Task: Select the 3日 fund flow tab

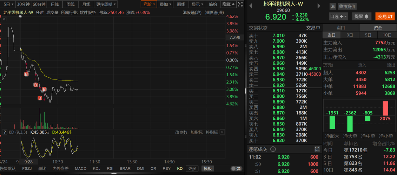Action: click(x=350, y=35)
